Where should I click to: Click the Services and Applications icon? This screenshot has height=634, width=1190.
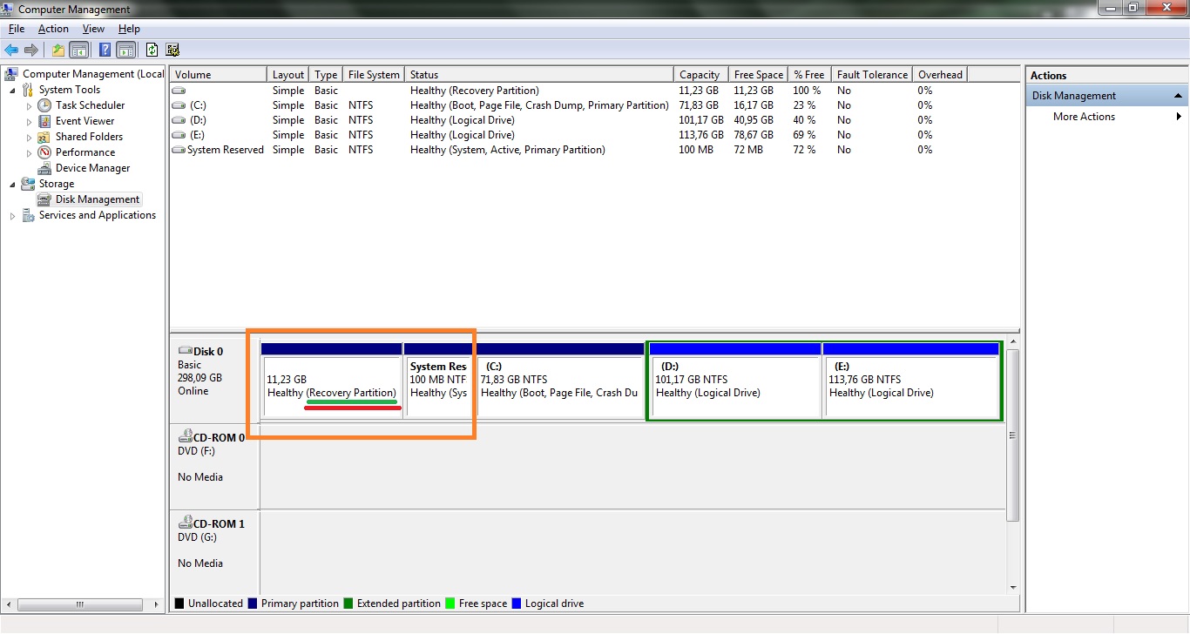point(29,215)
